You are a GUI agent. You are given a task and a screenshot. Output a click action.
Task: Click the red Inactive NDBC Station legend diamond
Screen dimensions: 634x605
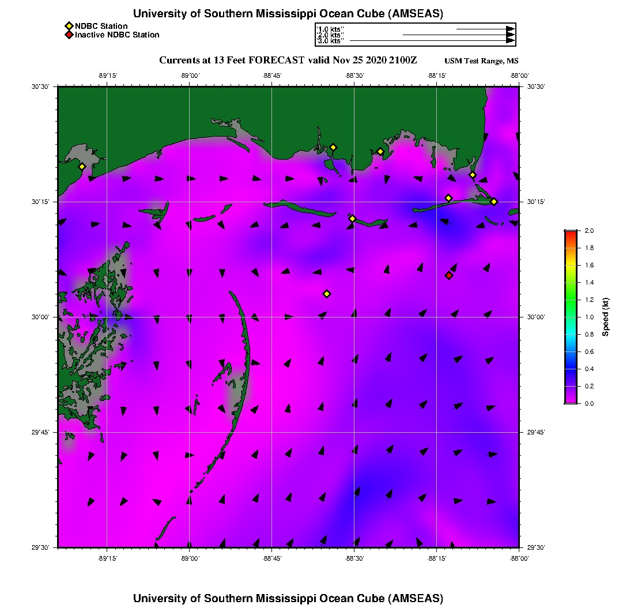(x=69, y=35)
